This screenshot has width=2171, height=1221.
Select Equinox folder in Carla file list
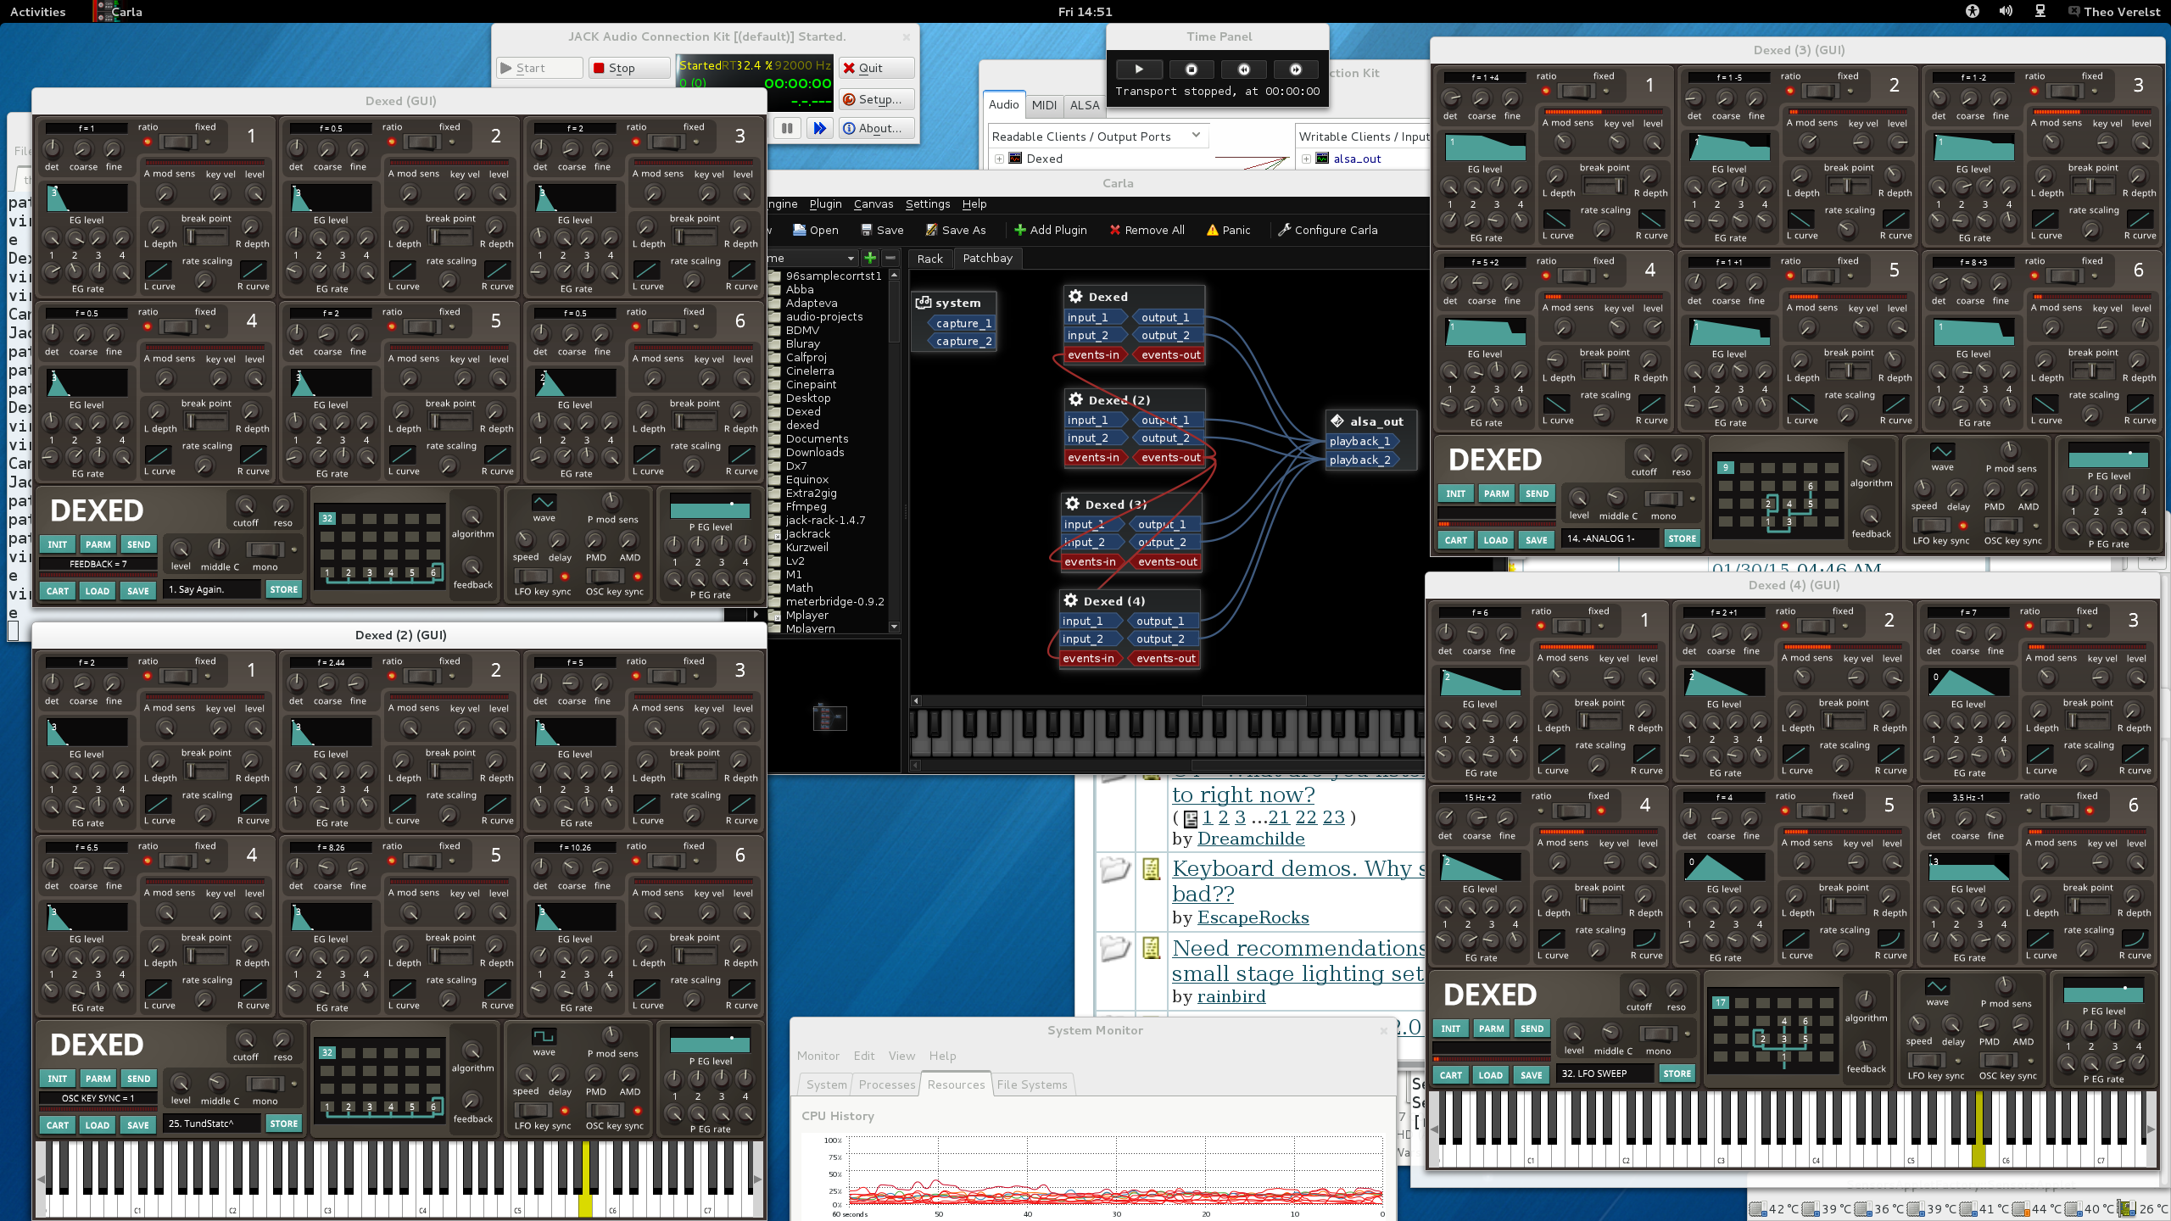806,479
